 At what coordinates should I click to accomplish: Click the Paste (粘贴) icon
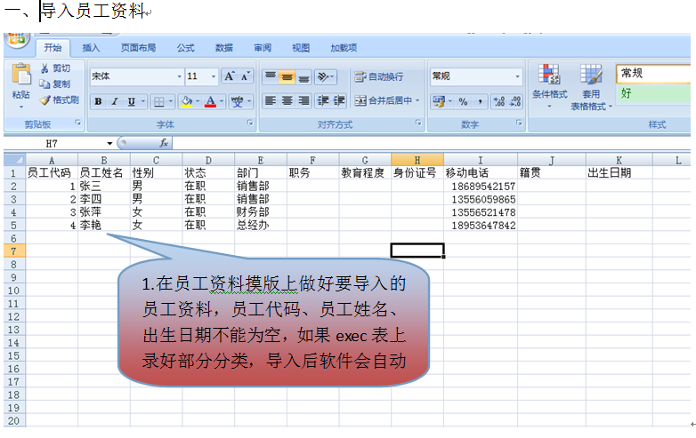coord(20,75)
